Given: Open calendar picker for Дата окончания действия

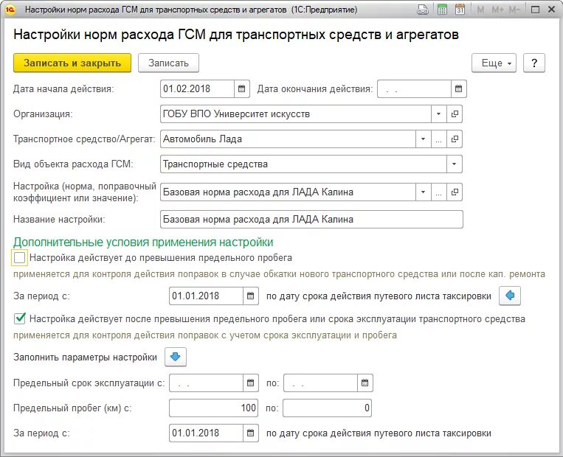Looking at the screenshot, I should tap(458, 88).
